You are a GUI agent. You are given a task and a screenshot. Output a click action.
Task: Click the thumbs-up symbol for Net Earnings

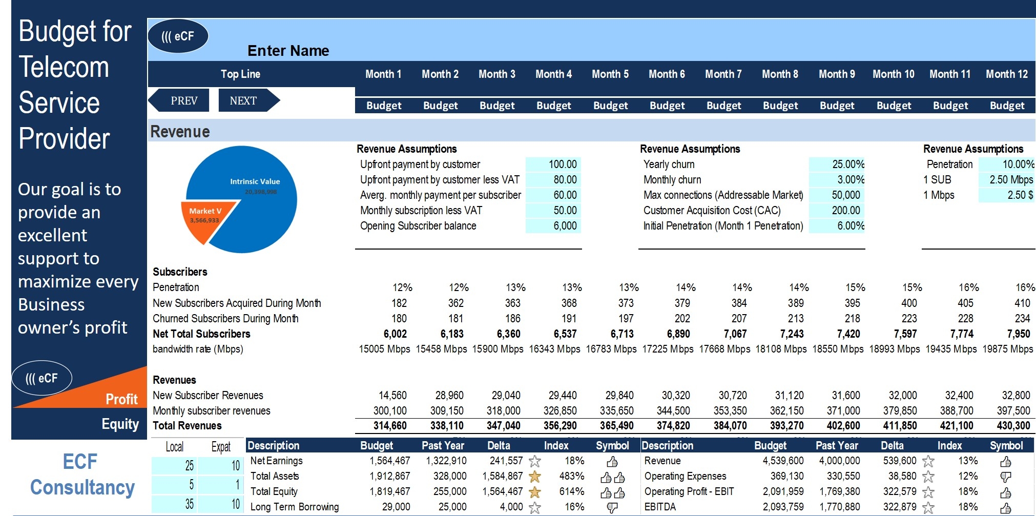(612, 461)
